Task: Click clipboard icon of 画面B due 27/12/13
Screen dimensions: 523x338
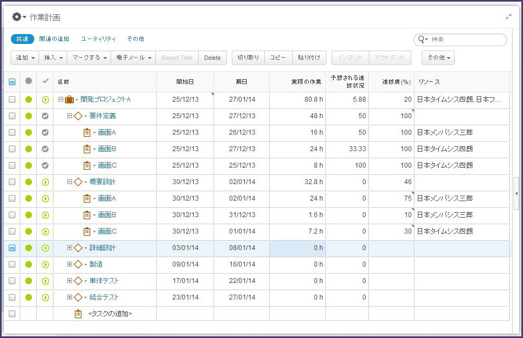Action: click(x=87, y=149)
